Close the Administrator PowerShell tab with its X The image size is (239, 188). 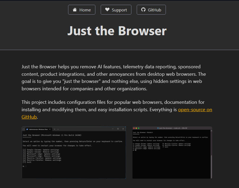click(x=50, y=129)
